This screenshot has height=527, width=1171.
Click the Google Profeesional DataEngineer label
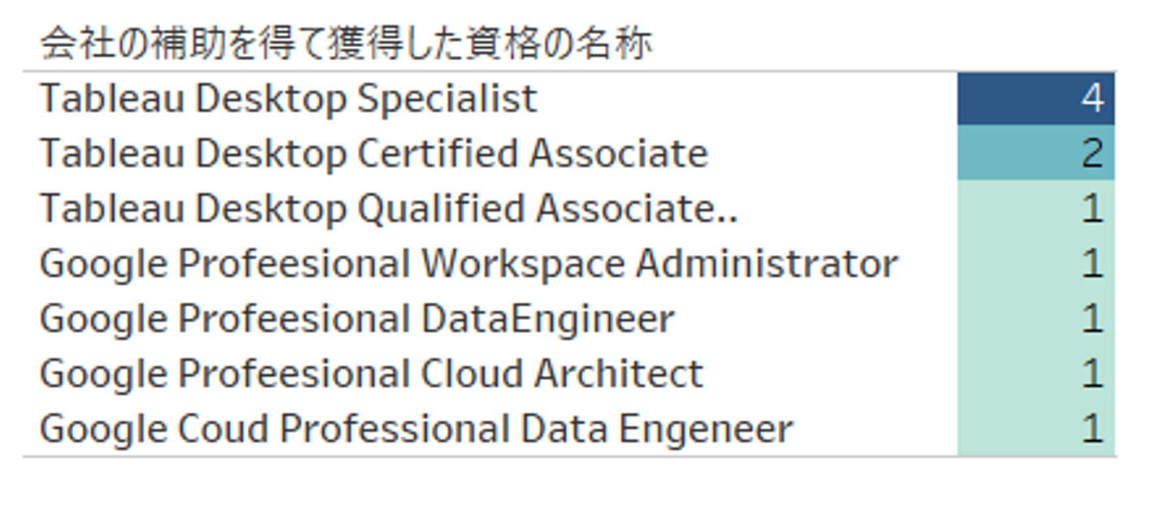pos(356,318)
